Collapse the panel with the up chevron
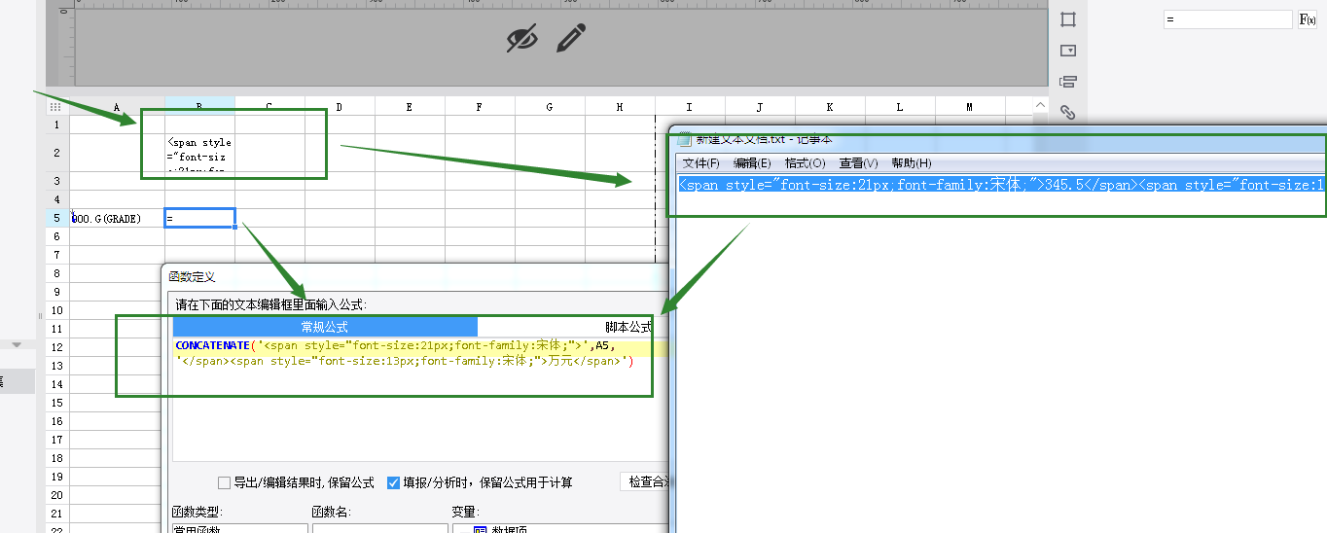 [1040, 106]
